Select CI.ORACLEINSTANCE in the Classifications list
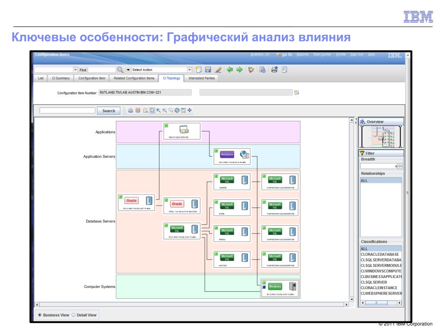Screen dimensions: 446x334 pyautogui.click(x=381, y=288)
